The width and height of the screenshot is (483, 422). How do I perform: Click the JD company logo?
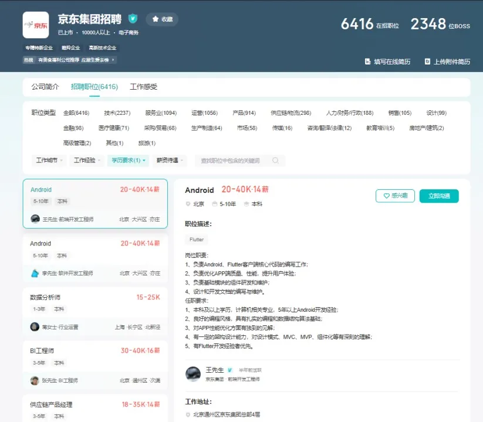pos(36,25)
